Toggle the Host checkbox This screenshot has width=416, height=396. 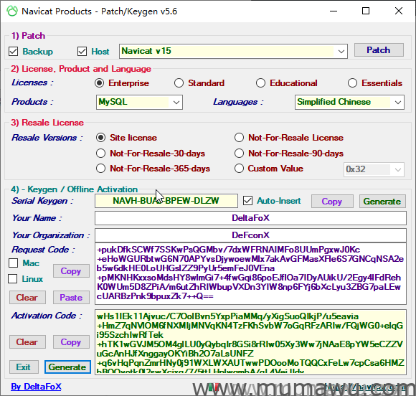[x=82, y=51]
